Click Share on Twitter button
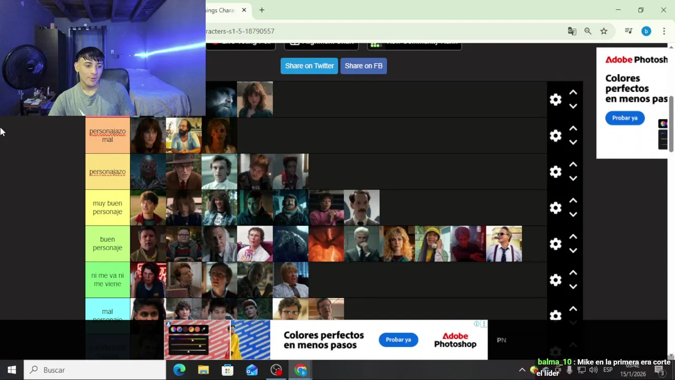This screenshot has width=675, height=380. coord(309,66)
